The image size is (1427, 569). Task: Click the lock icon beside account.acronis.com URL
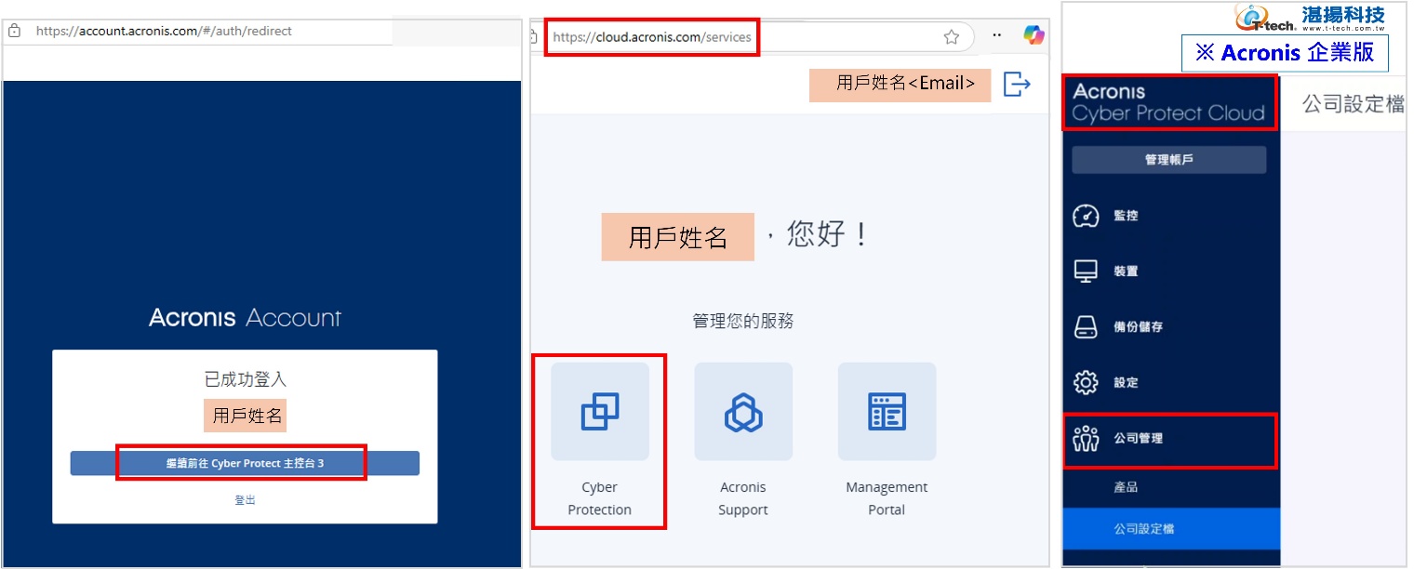[x=14, y=31]
